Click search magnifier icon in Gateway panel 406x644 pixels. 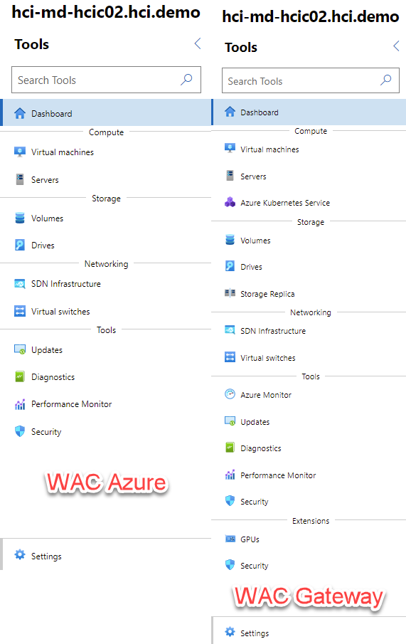pos(385,80)
